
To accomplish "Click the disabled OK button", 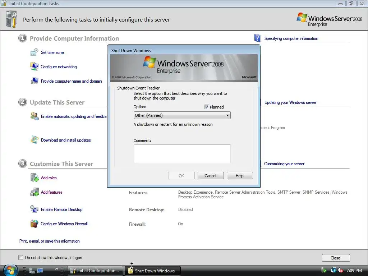I will pos(181,175).
